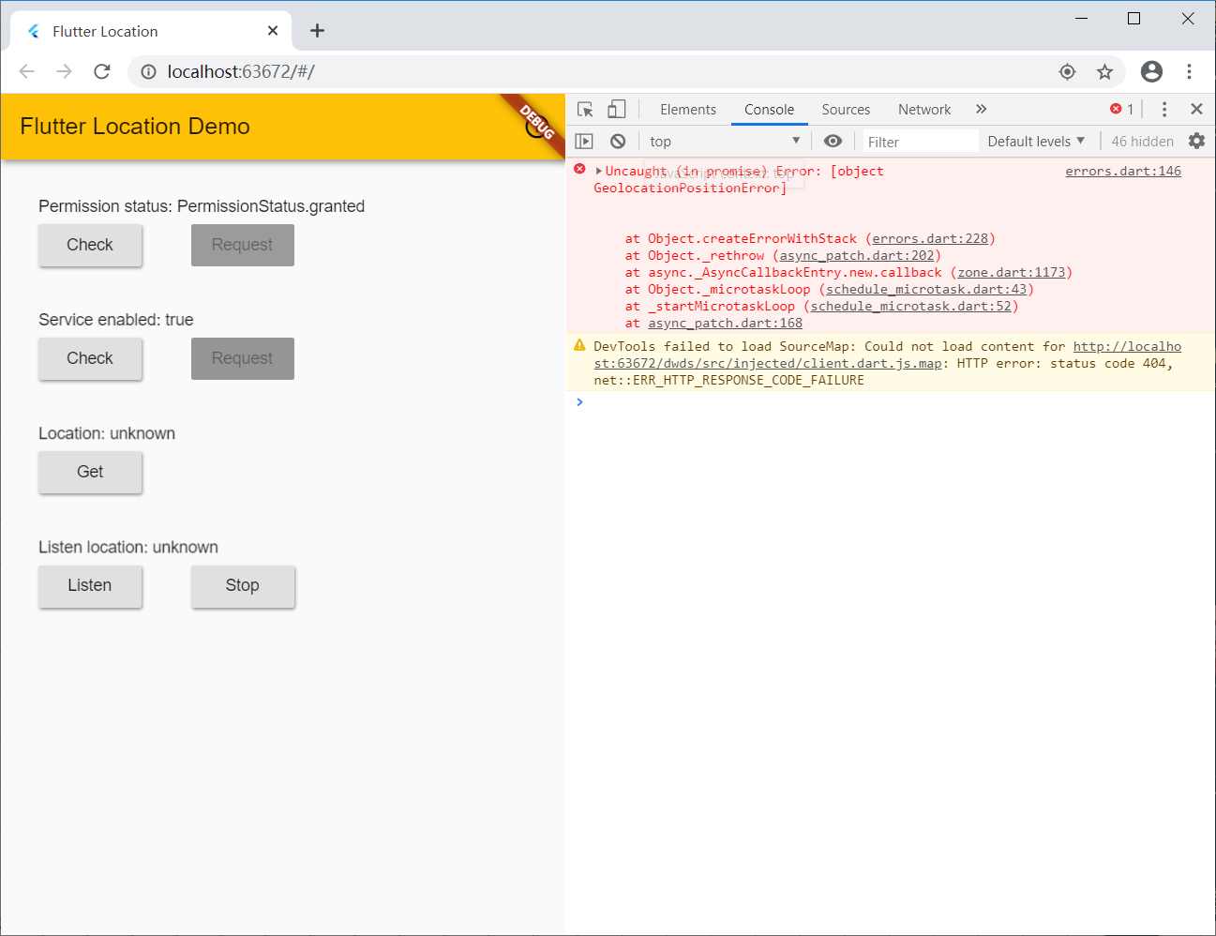
Task: Check the location permission status
Action: 90,245
